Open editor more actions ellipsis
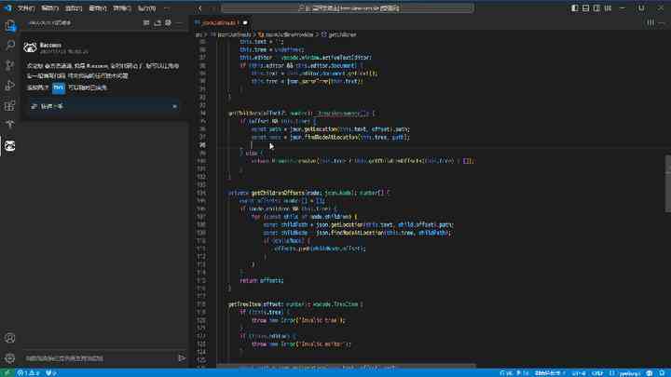671x377 pixels. pos(663,22)
